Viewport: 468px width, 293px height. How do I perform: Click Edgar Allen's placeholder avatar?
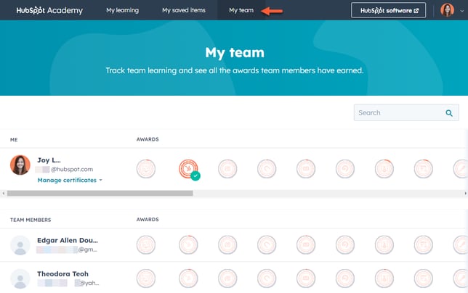20,245
